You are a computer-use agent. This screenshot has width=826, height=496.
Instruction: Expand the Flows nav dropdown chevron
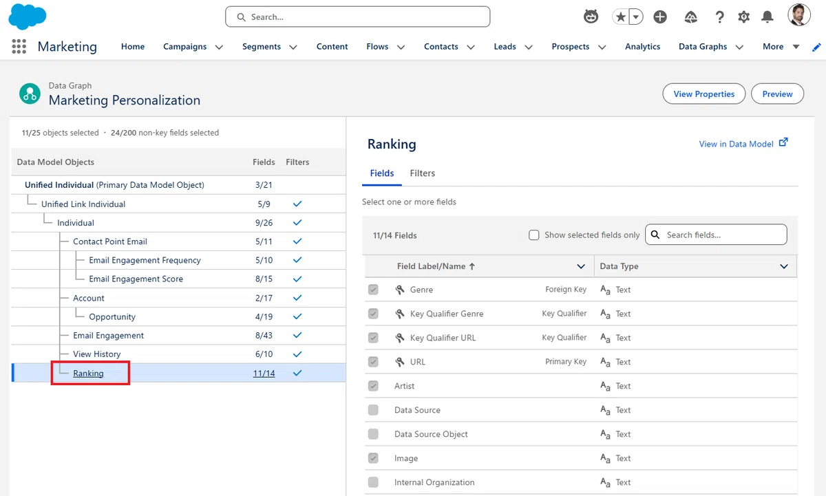[x=401, y=47]
